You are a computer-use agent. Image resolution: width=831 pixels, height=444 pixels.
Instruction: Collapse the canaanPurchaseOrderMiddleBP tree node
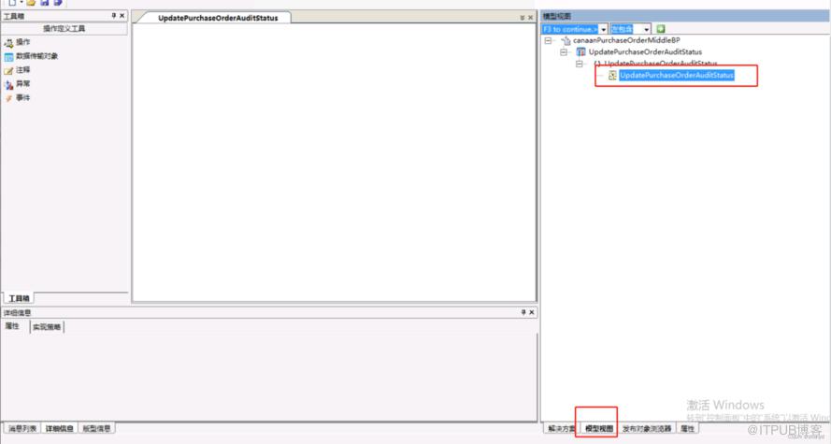click(549, 40)
